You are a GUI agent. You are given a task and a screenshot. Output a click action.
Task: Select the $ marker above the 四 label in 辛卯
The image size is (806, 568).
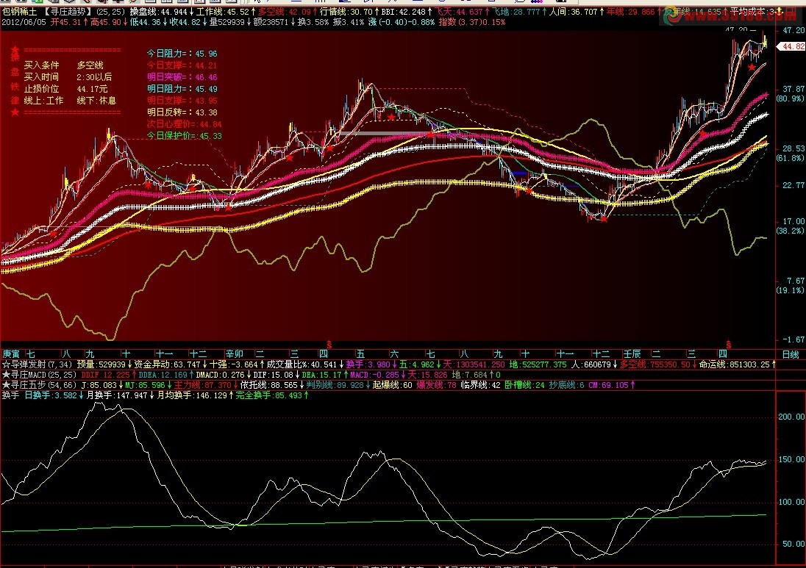click(x=329, y=345)
